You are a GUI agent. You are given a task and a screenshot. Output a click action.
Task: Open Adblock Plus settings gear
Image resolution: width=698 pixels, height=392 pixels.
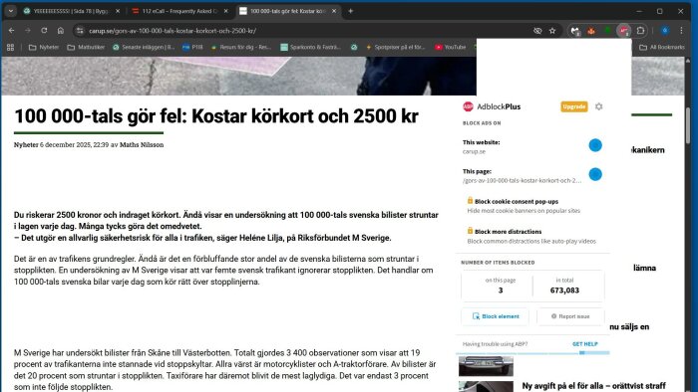point(598,106)
